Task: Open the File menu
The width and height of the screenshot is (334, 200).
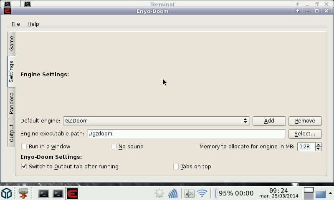Action: [x=16, y=24]
